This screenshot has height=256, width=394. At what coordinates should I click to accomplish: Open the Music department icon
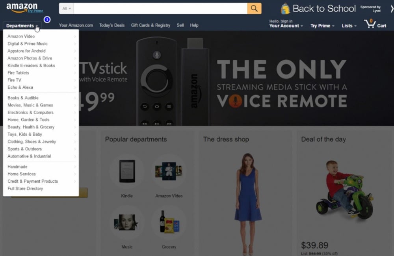(127, 223)
